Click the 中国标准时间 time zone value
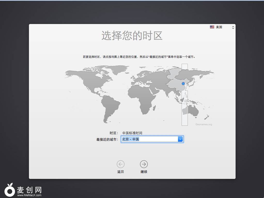This screenshot has width=264, height=198. click(132, 133)
